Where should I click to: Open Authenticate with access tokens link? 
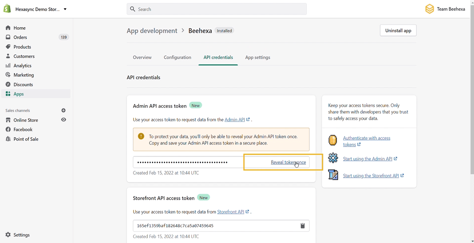click(367, 141)
